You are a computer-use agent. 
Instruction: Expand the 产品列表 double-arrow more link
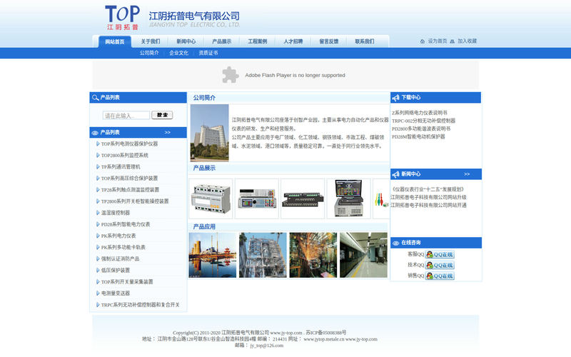[x=168, y=133]
